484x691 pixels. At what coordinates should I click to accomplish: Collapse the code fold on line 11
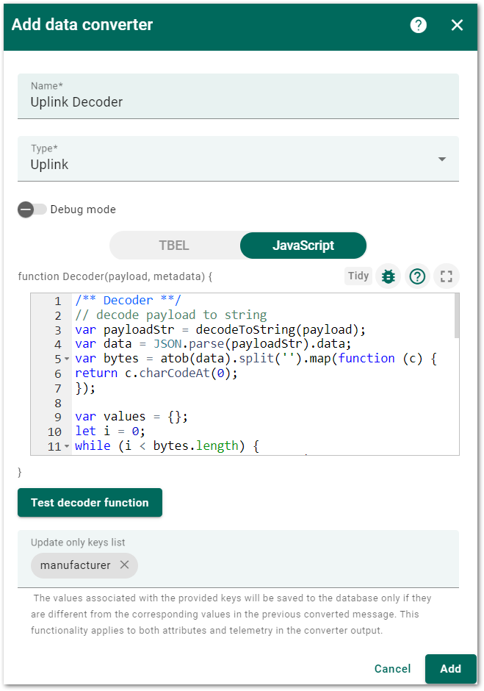[x=67, y=446]
